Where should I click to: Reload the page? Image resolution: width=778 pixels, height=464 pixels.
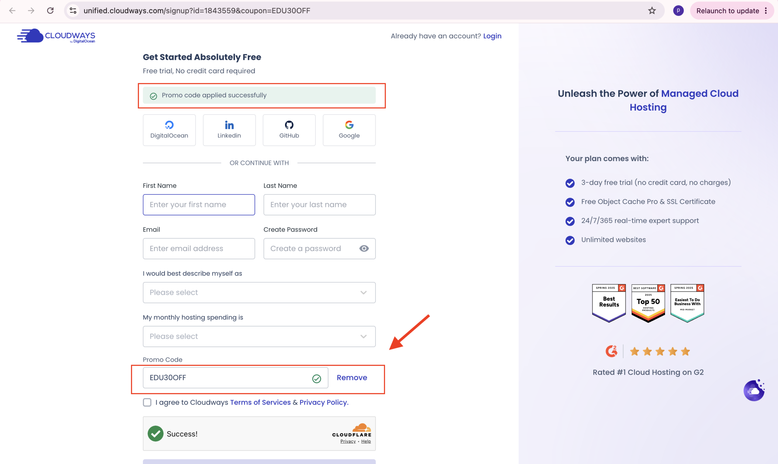coord(50,11)
